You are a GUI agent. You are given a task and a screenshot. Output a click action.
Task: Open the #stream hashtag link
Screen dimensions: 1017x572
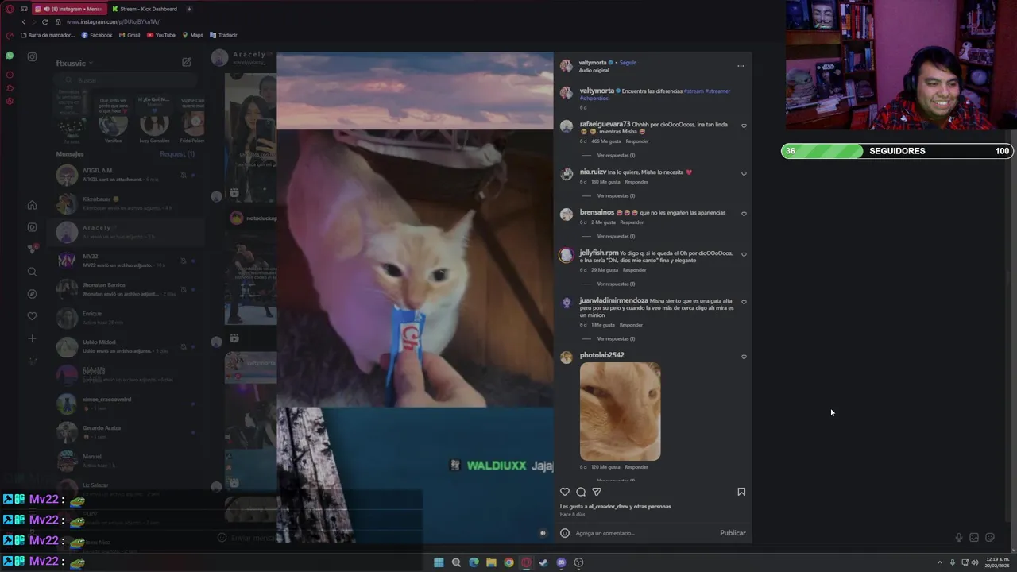pyautogui.click(x=694, y=91)
